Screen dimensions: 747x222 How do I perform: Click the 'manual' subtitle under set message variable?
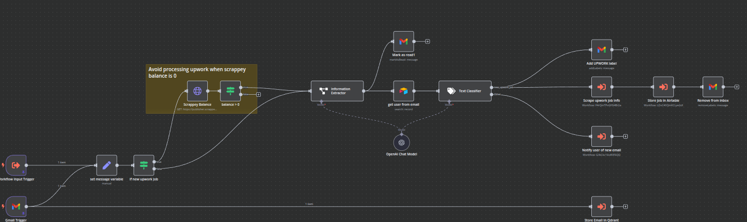click(107, 183)
